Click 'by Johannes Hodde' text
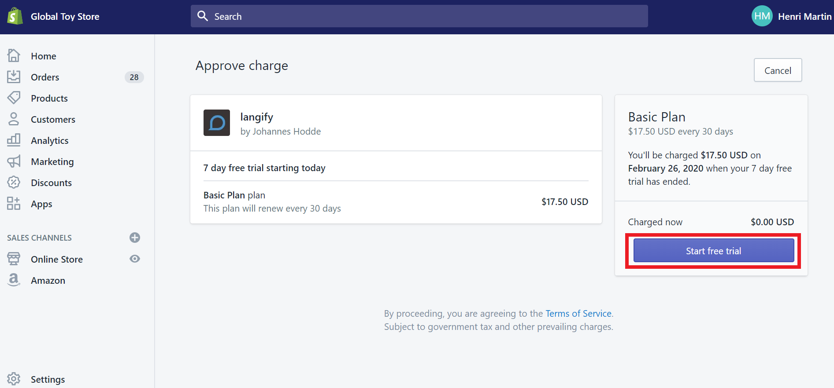This screenshot has height=388, width=834. 281,132
